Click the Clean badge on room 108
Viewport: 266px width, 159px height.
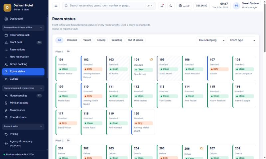pos(244,69)
